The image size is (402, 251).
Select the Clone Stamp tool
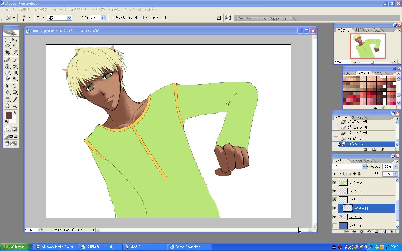8,66
